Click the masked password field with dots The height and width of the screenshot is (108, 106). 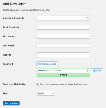pos(63,70)
